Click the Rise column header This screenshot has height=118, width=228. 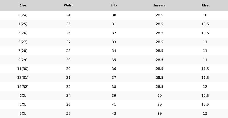pyautogui.click(x=205, y=5)
